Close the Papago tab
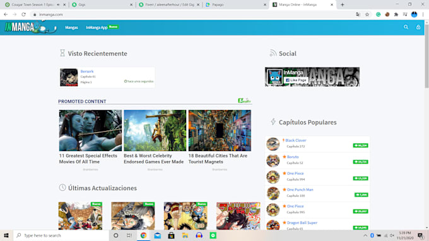Viewport: 429px width, 241px height. (264, 4)
